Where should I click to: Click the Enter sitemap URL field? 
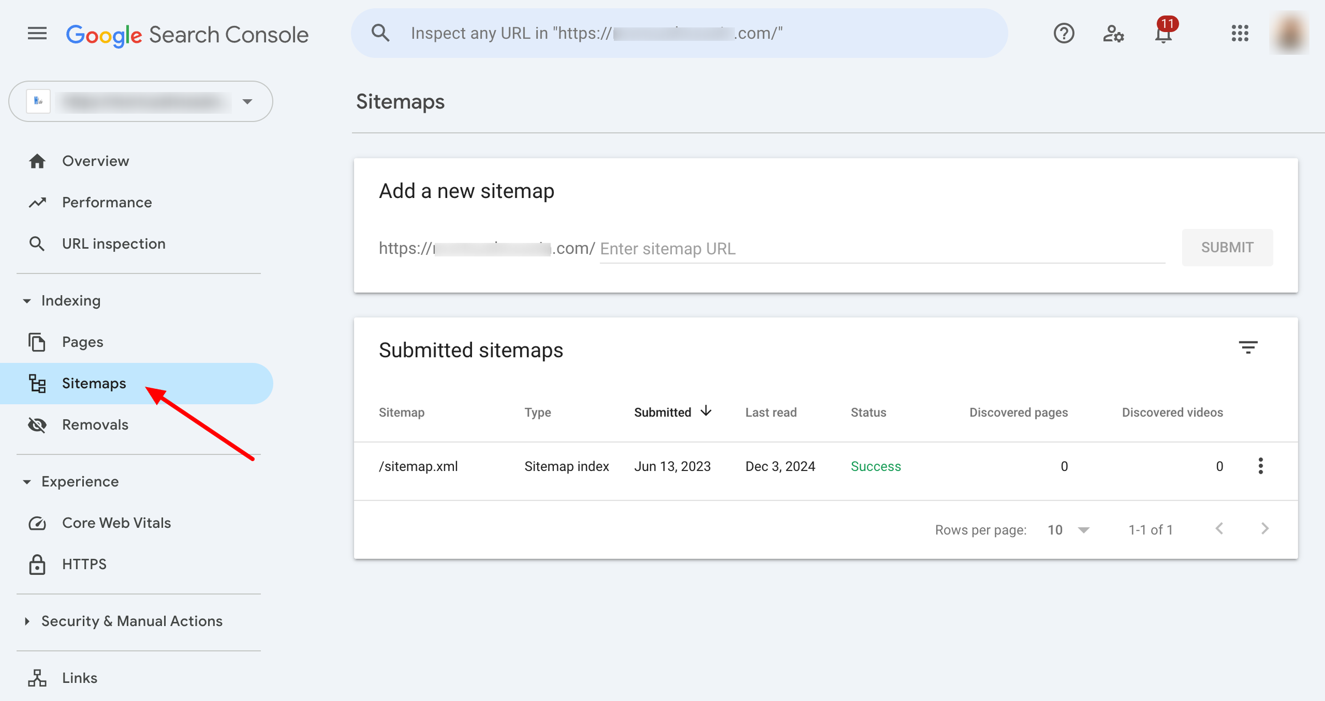pyautogui.click(x=882, y=249)
